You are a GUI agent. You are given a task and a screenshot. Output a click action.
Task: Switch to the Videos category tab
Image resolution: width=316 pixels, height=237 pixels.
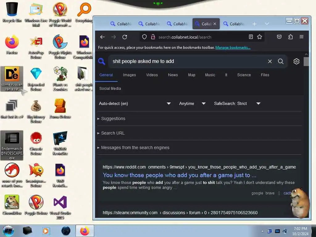[x=152, y=75]
